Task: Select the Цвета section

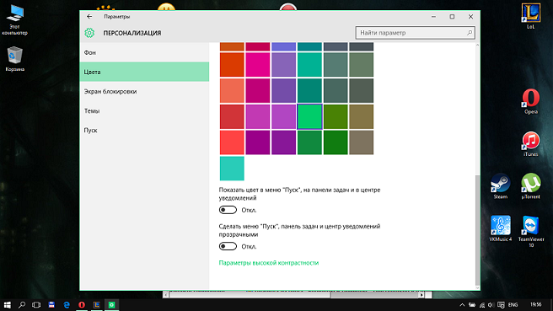Action: click(144, 72)
